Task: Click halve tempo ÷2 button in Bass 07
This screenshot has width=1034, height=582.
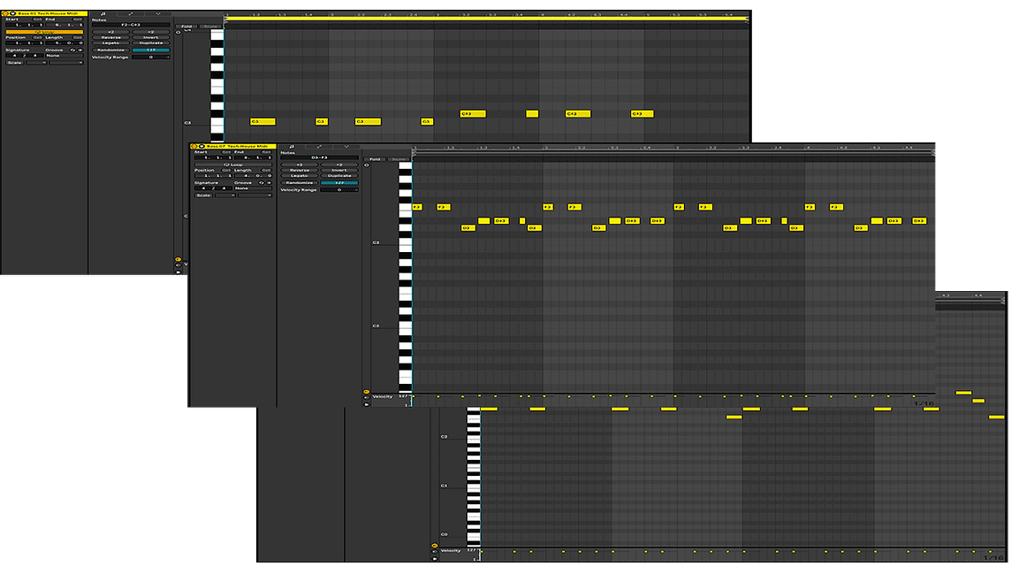Action: point(300,165)
